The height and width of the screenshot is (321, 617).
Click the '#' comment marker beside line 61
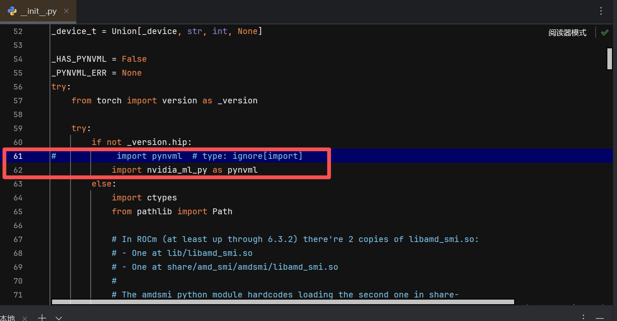pos(53,156)
